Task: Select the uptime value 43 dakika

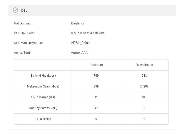Action: point(88,33)
